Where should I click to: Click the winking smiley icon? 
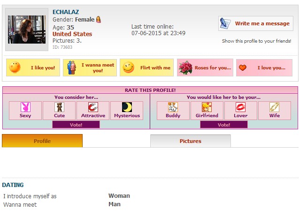point(128,67)
